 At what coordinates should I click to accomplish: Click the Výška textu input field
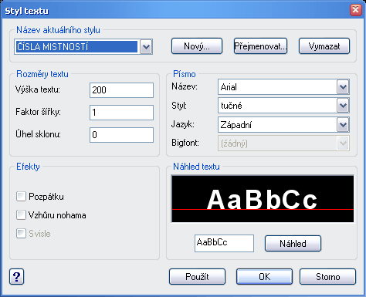121,90
